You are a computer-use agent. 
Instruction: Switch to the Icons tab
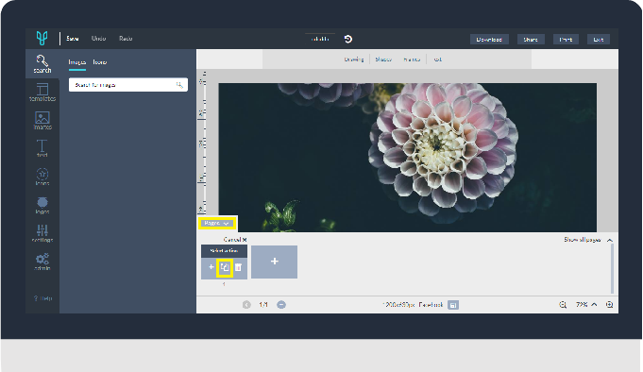100,62
